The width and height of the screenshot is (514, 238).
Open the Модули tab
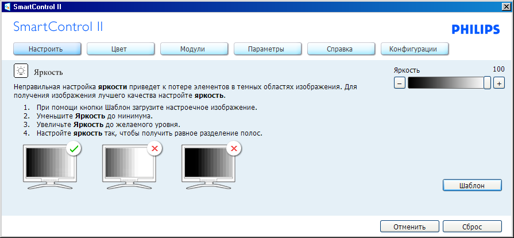(194, 49)
